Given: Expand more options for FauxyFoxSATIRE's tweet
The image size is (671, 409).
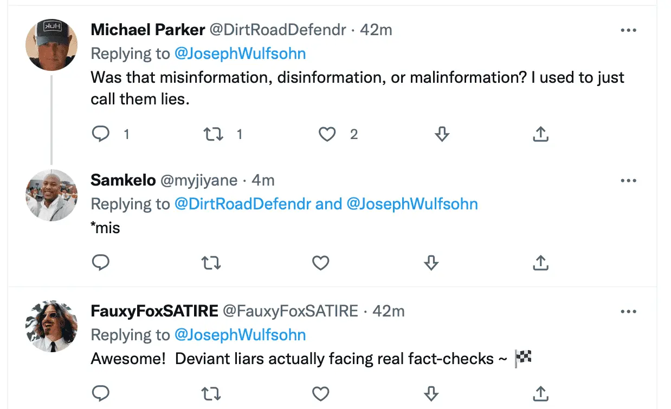Looking at the screenshot, I should 628,312.
